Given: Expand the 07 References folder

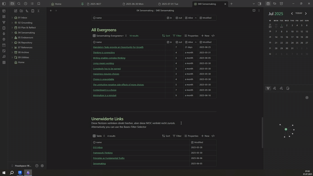Looking at the screenshot, I should pos(12,47).
